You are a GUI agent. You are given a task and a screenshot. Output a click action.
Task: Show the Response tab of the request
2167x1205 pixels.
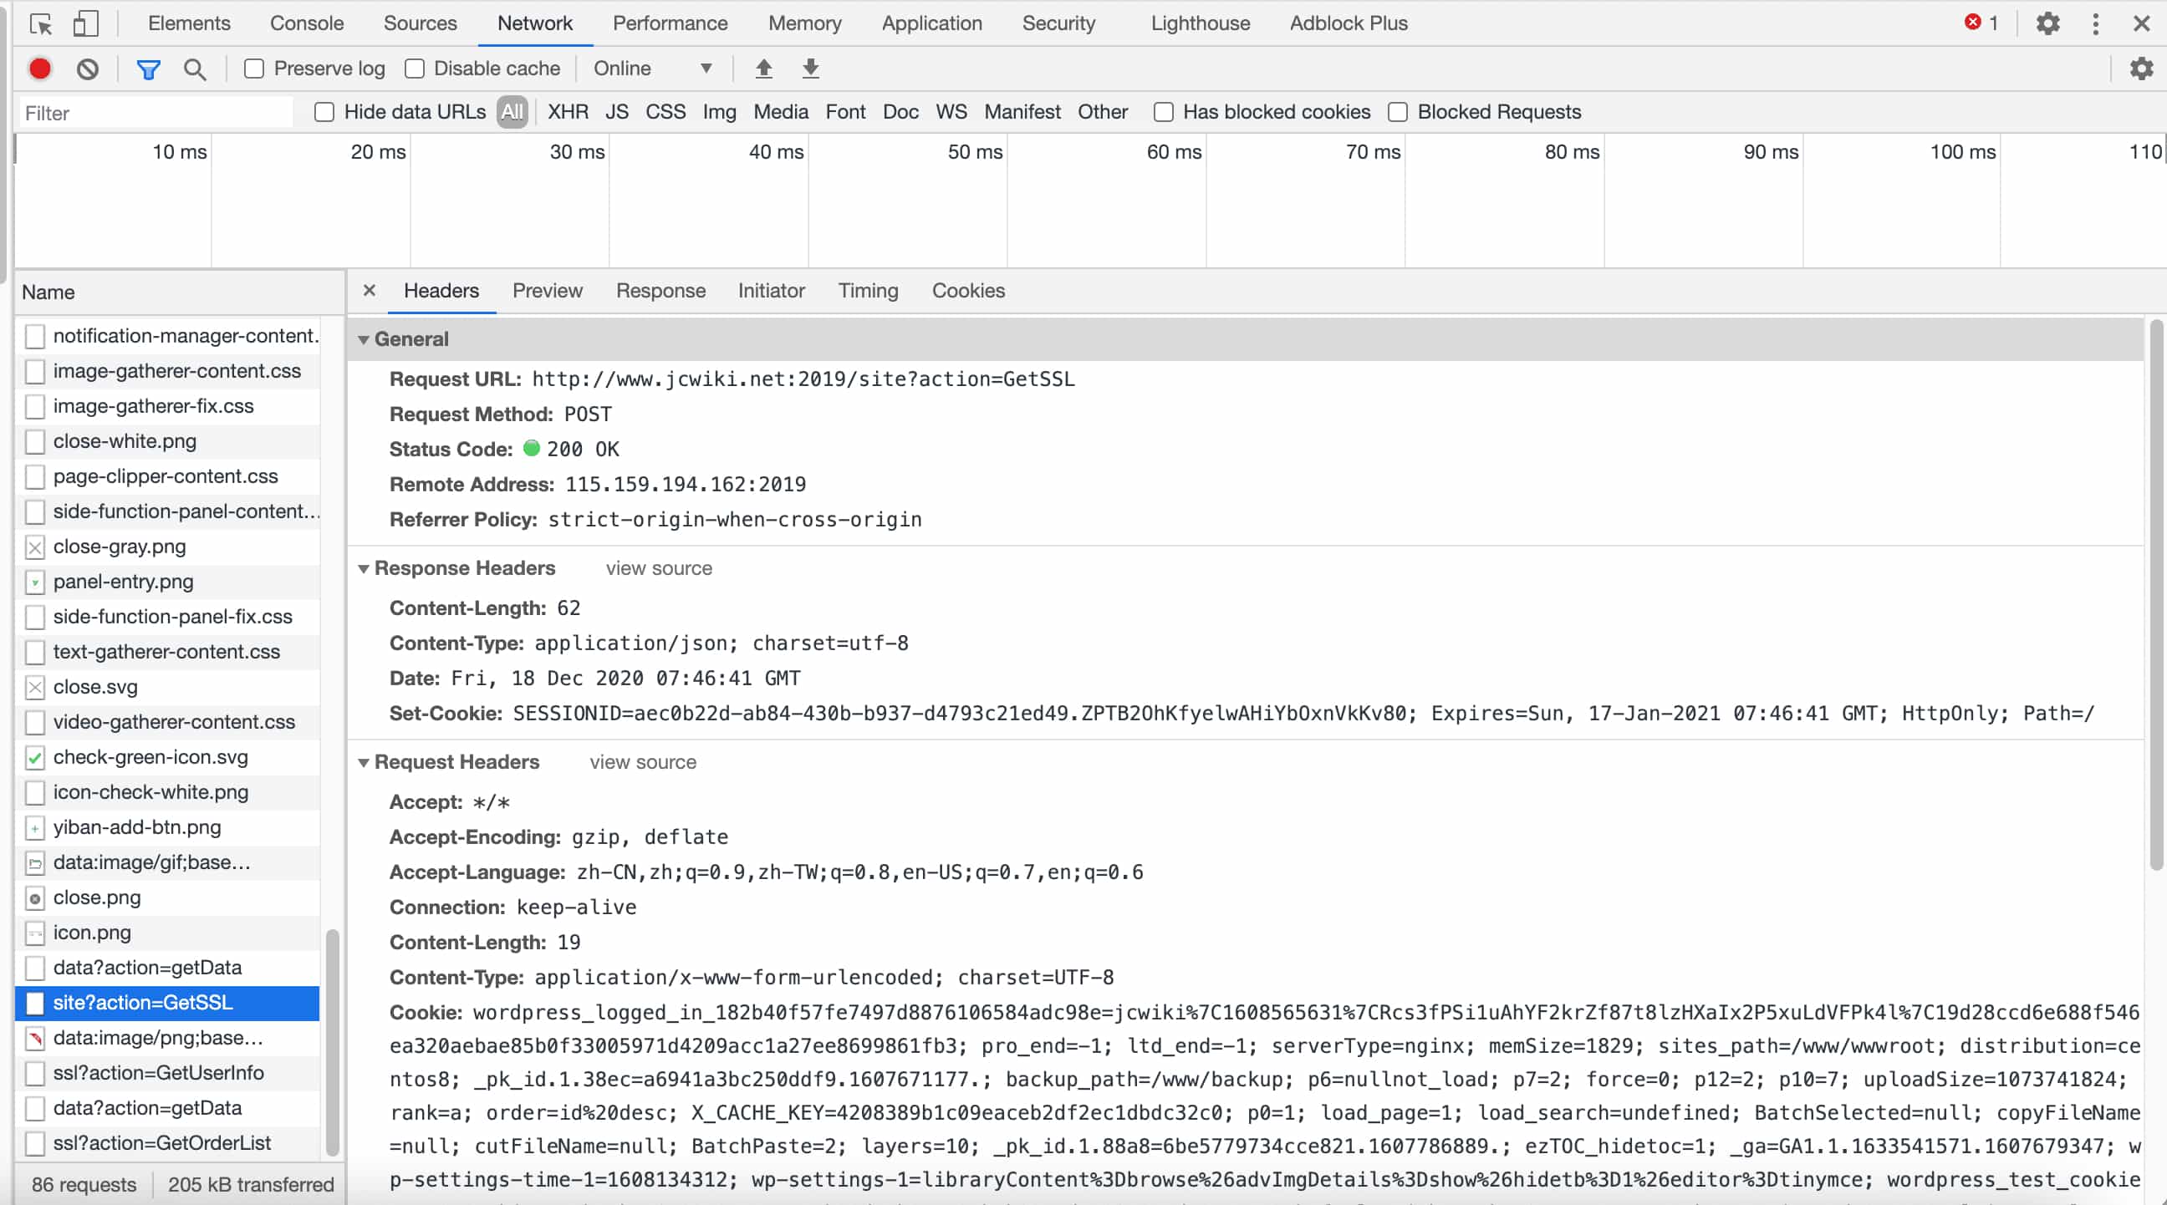[660, 290]
